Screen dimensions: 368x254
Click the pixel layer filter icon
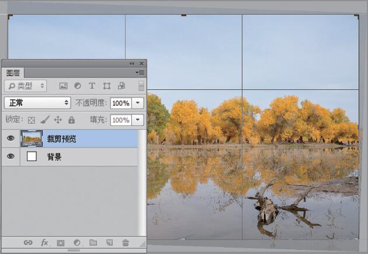(64, 86)
